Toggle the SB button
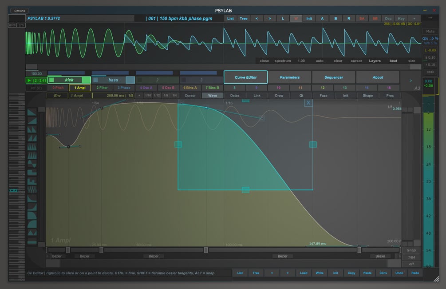 (x=375, y=19)
